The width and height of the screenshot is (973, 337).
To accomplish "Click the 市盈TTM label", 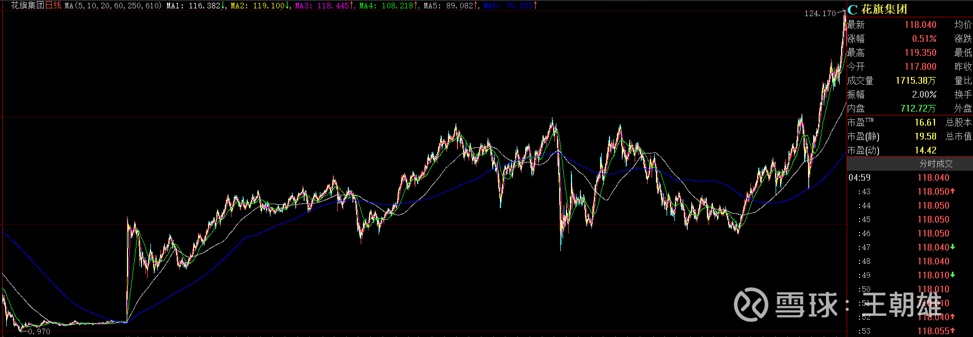I will pyautogui.click(x=861, y=123).
